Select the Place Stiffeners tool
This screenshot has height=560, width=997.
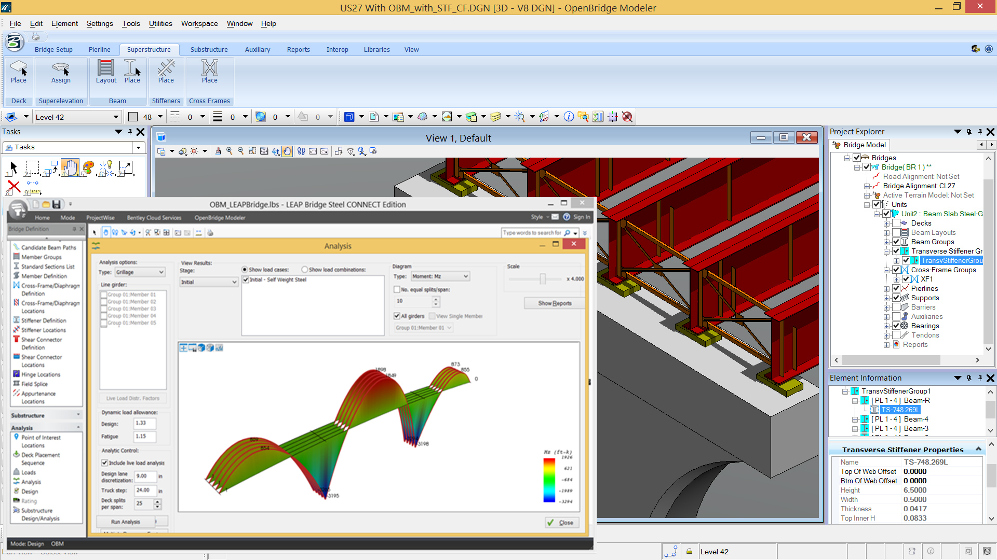coord(166,72)
